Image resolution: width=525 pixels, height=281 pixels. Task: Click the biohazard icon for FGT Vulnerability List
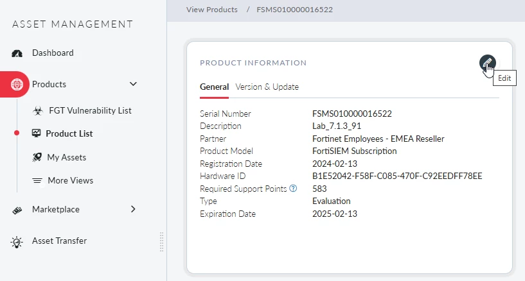[38, 110]
